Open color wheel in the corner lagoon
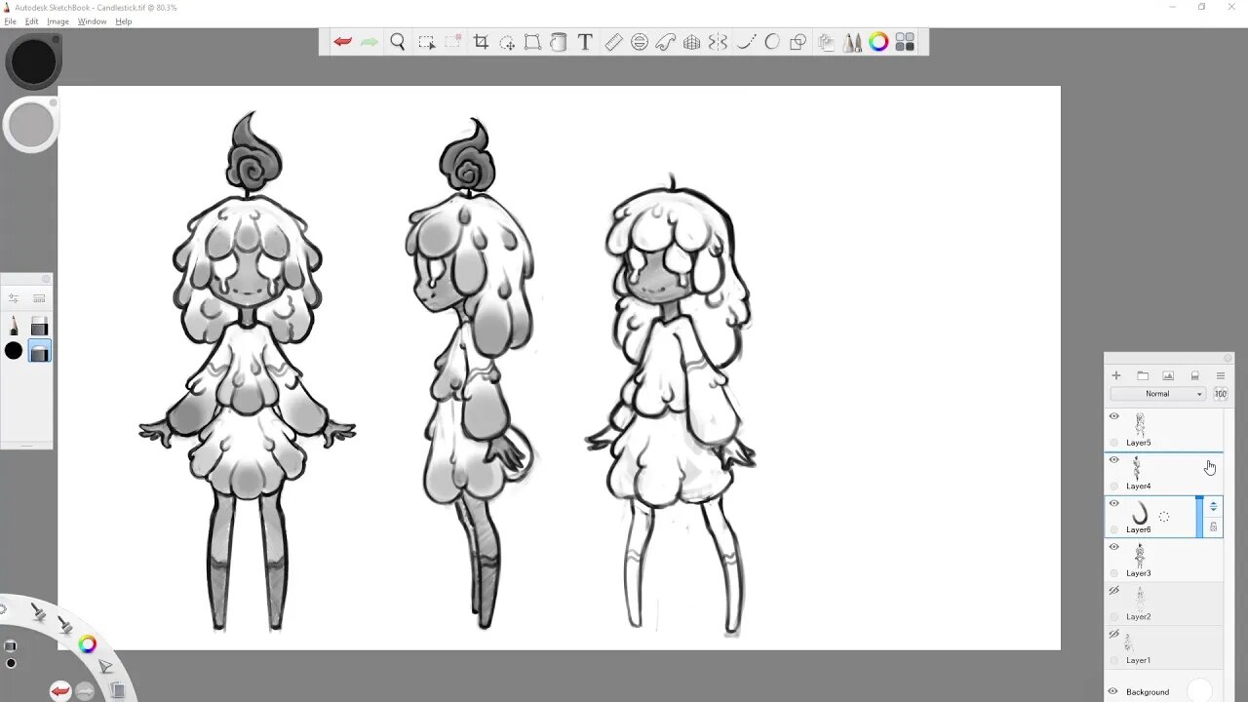This screenshot has width=1248, height=702. pos(88,643)
